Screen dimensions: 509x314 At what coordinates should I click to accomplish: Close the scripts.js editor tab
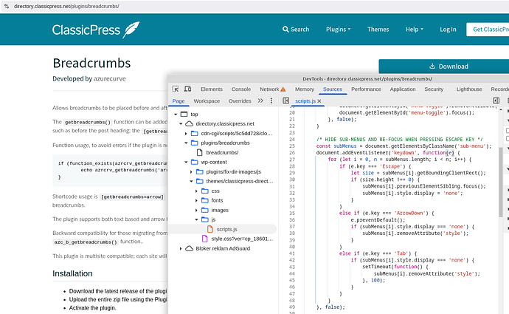(x=319, y=101)
